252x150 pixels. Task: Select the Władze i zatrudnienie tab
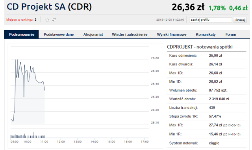pos(130,34)
